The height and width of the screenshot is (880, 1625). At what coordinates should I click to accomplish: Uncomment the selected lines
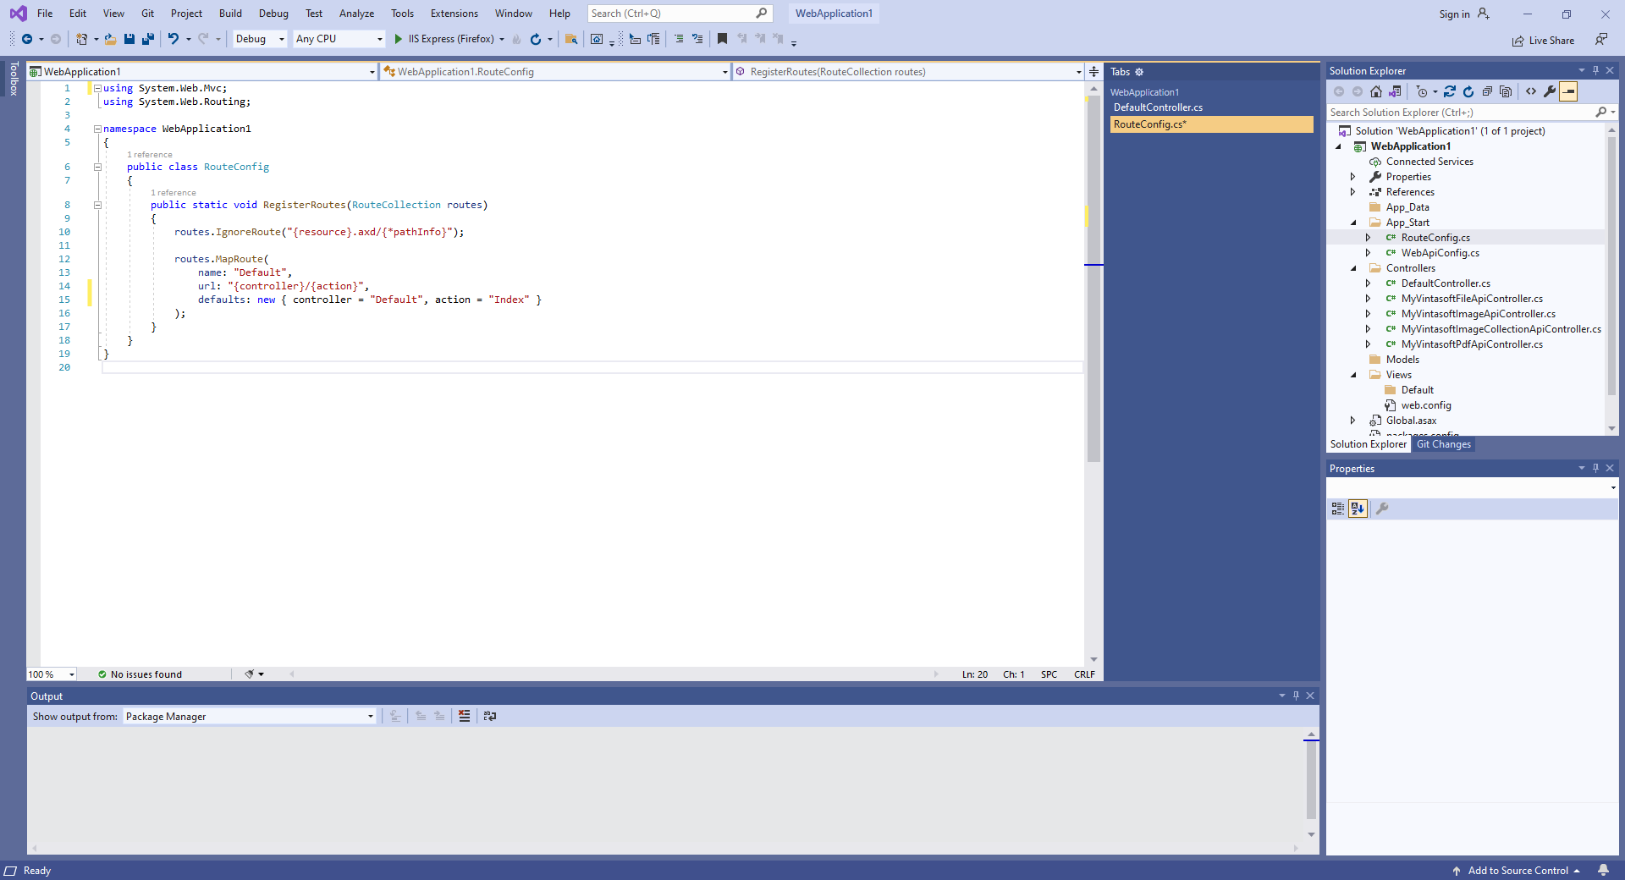pos(697,39)
